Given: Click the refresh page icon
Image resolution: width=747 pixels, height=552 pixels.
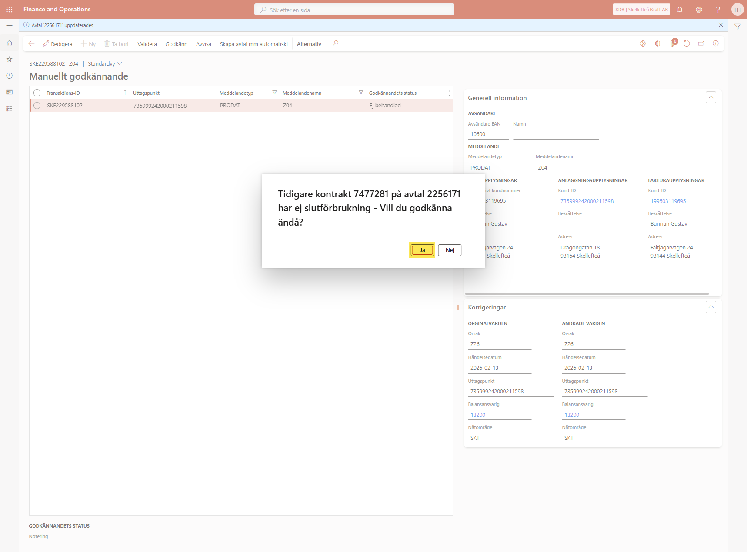Looking at the screenshot, I should tap(687, 43).
